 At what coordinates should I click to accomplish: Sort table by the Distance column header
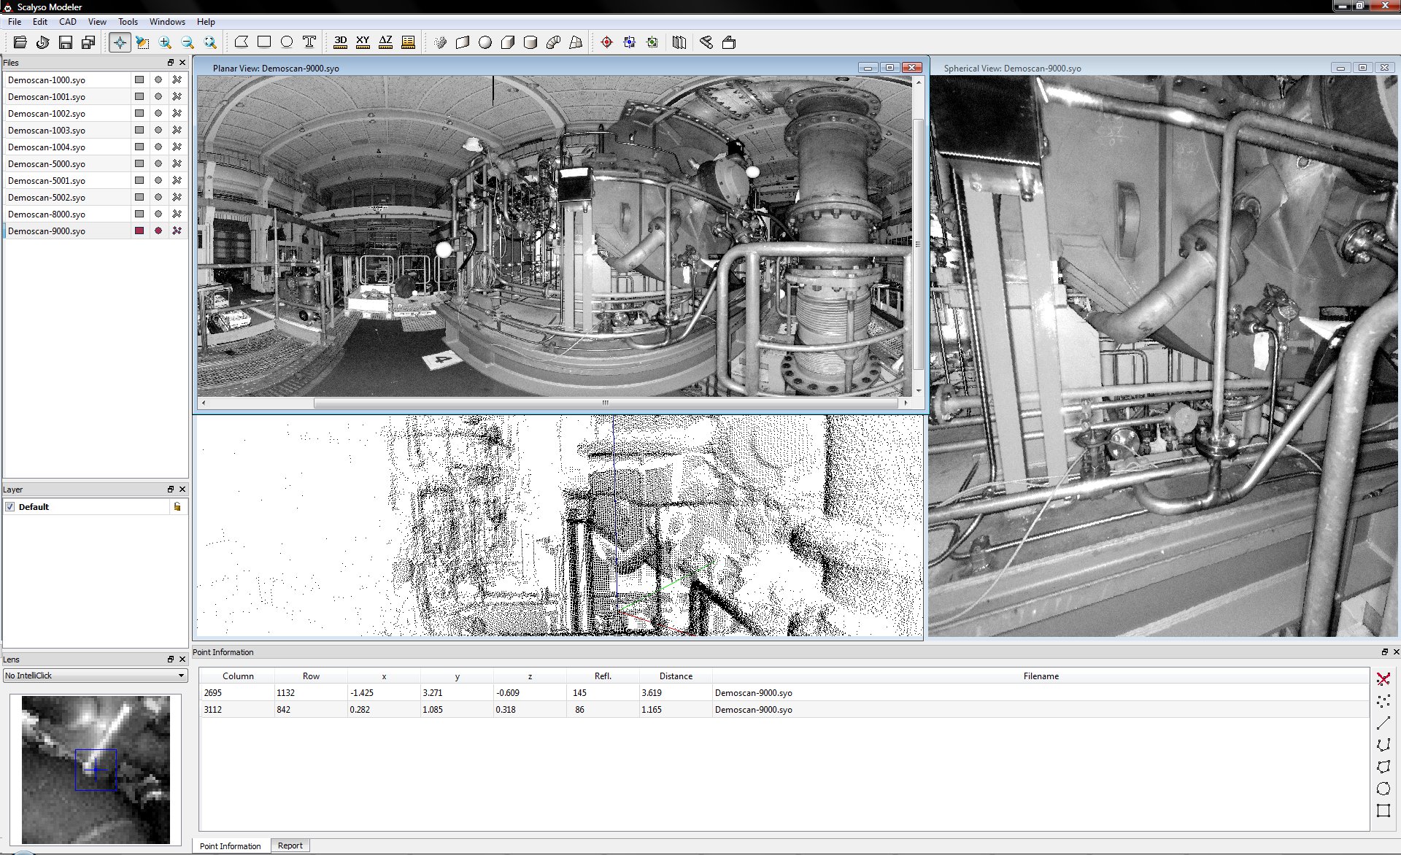pos(676,676)
